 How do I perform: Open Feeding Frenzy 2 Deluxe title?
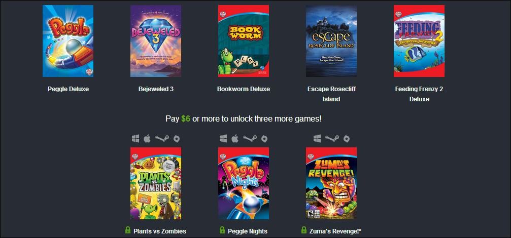(419, 94)
